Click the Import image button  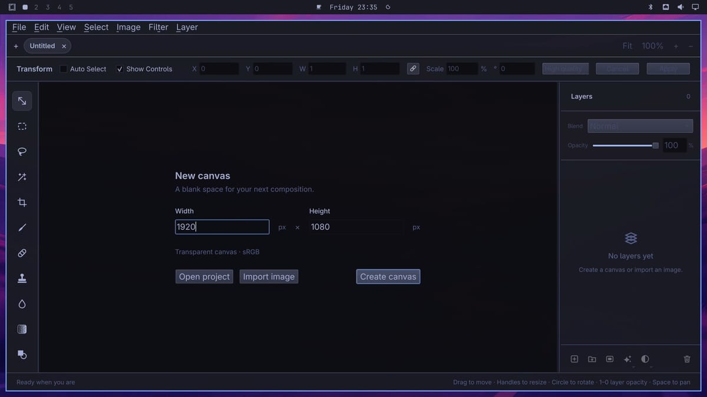click(x=269, y=276)
